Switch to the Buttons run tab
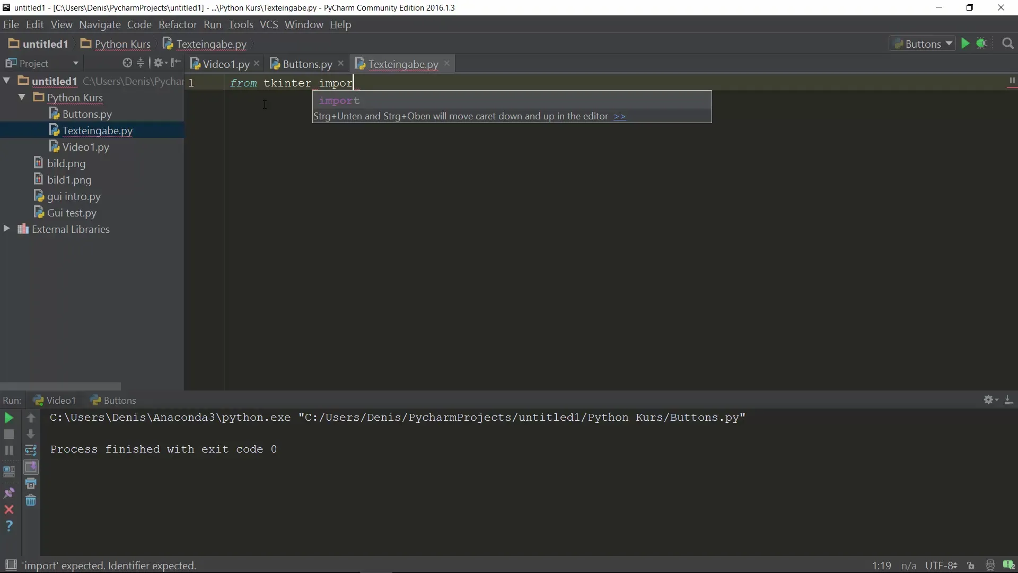This screenshot has height=573, width=1018. coord(113,400)
